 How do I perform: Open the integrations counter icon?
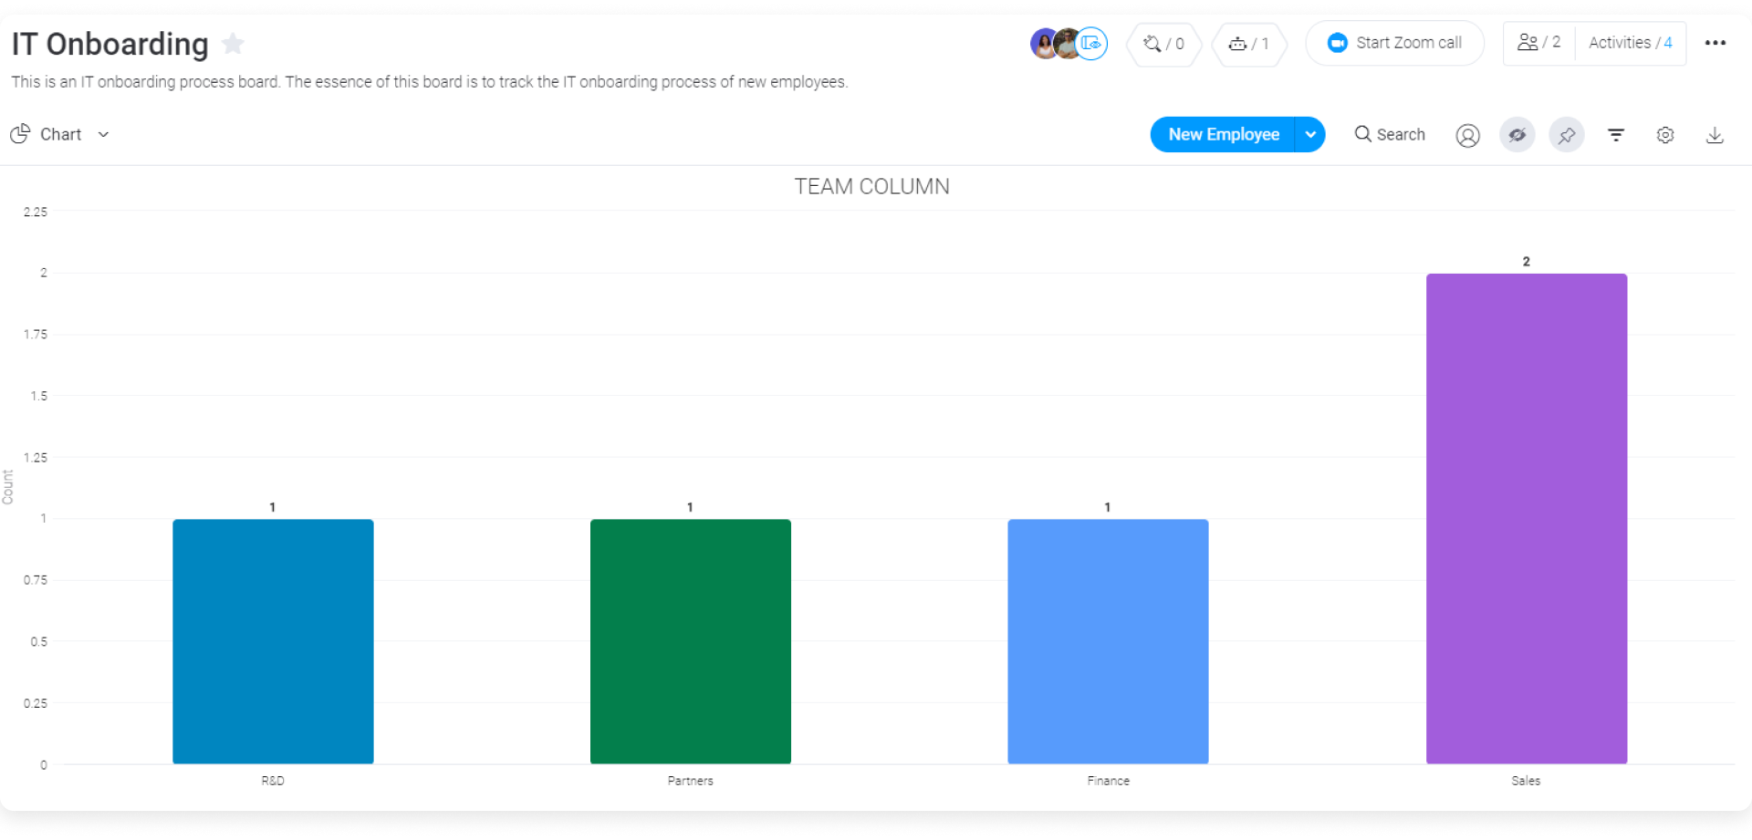(1163, 44)
